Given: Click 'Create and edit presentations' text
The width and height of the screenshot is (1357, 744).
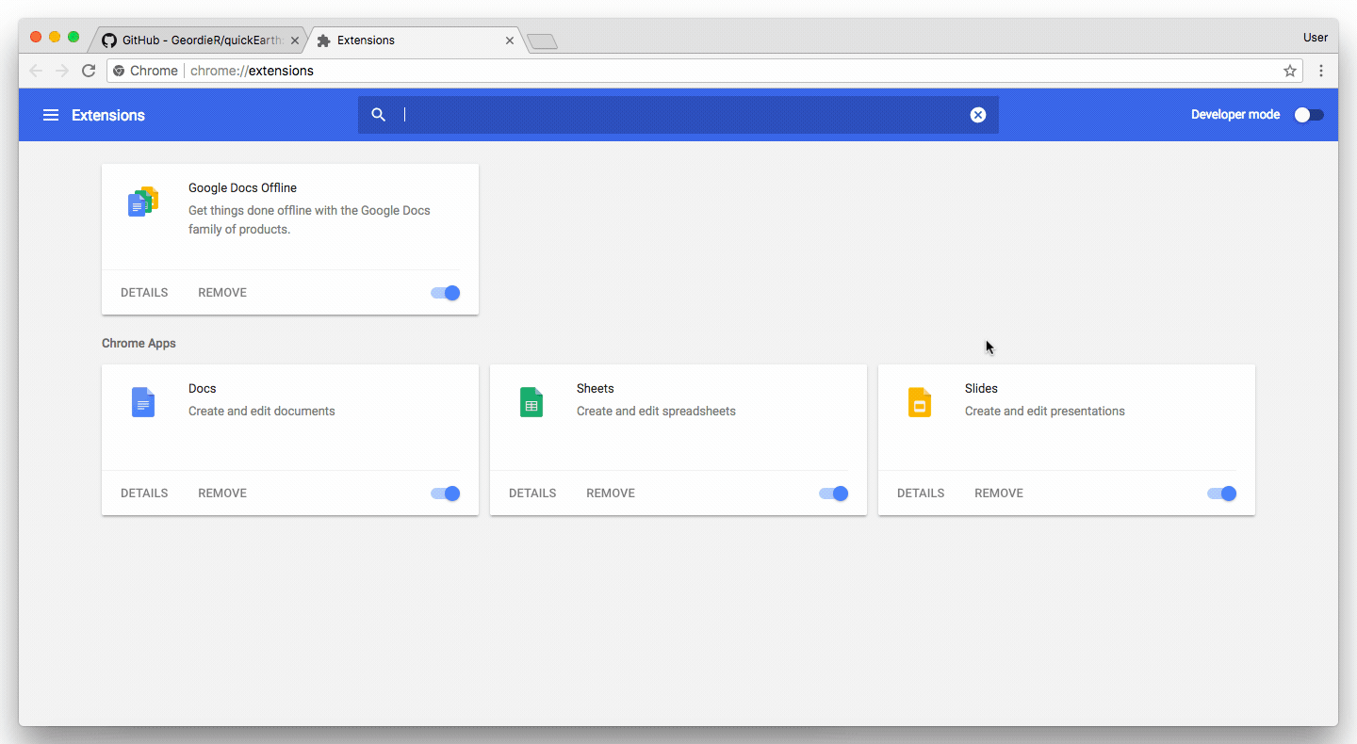Looking at the screenshot, I should (1045, 412).
